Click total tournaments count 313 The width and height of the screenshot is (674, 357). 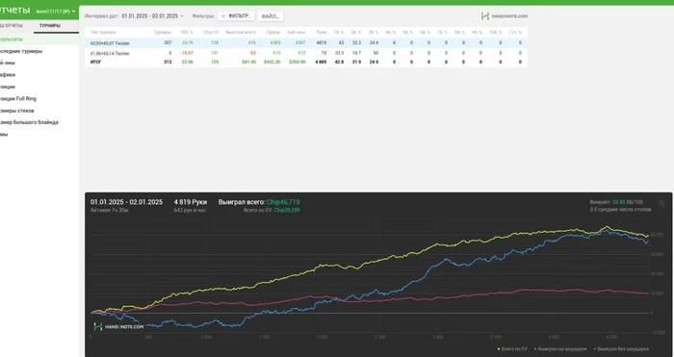click(x=168, y=62)
